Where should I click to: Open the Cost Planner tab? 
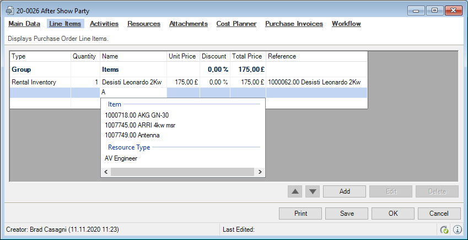pyautogui.click(x=236, y=24)
